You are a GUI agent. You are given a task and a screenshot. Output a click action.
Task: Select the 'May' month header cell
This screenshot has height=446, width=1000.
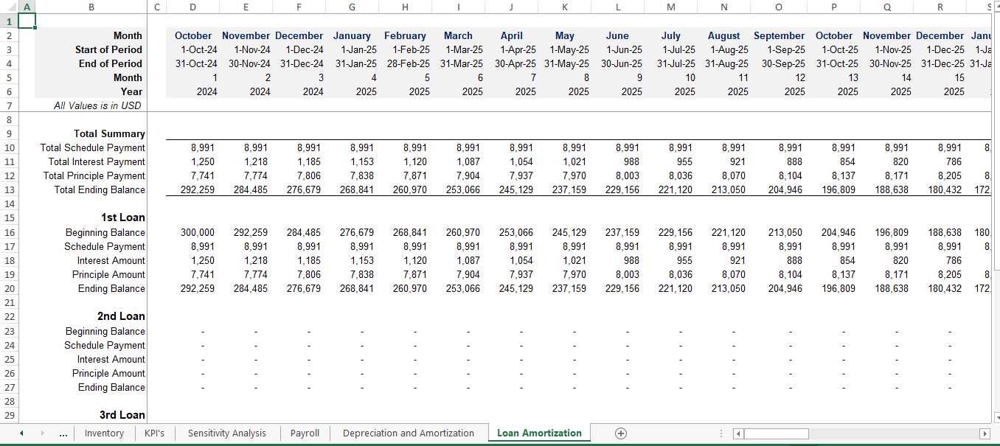pos(564,35)
